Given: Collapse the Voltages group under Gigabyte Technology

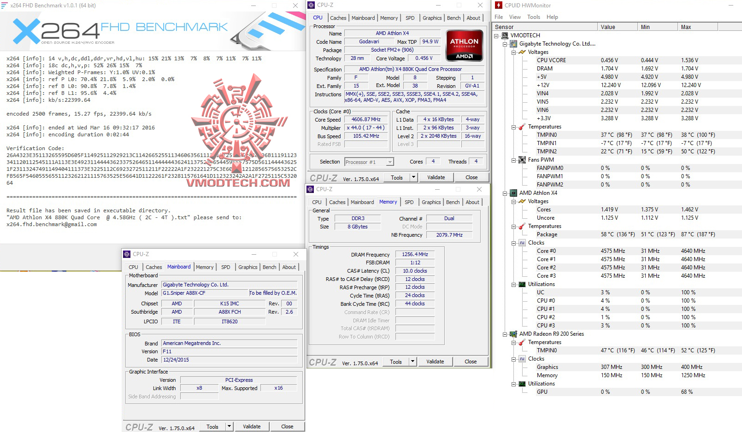Looking at the screenshot, I should click(513, 53).
